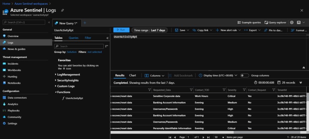Pin the Azure Sentinel Logs blade
The image size is (309, 139).
click(62, 10)
